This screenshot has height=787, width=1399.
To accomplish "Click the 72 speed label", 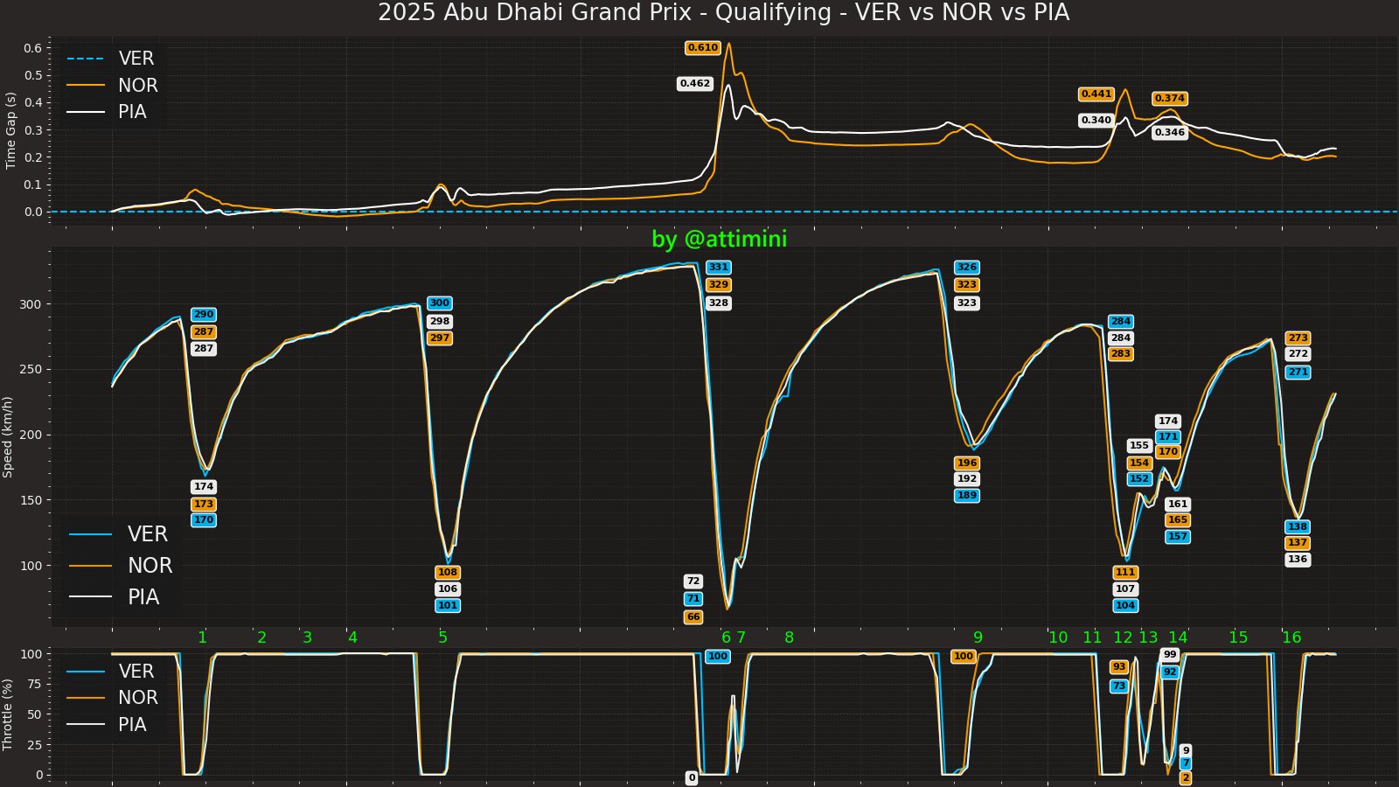I will click(693, 582).
